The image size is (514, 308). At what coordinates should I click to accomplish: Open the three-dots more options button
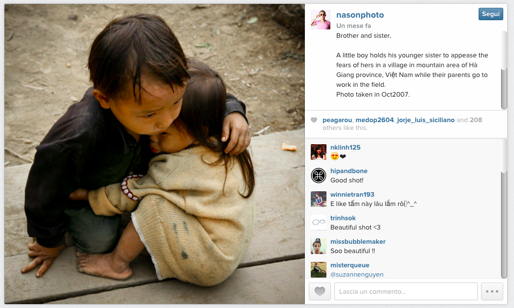pos(492,291)
